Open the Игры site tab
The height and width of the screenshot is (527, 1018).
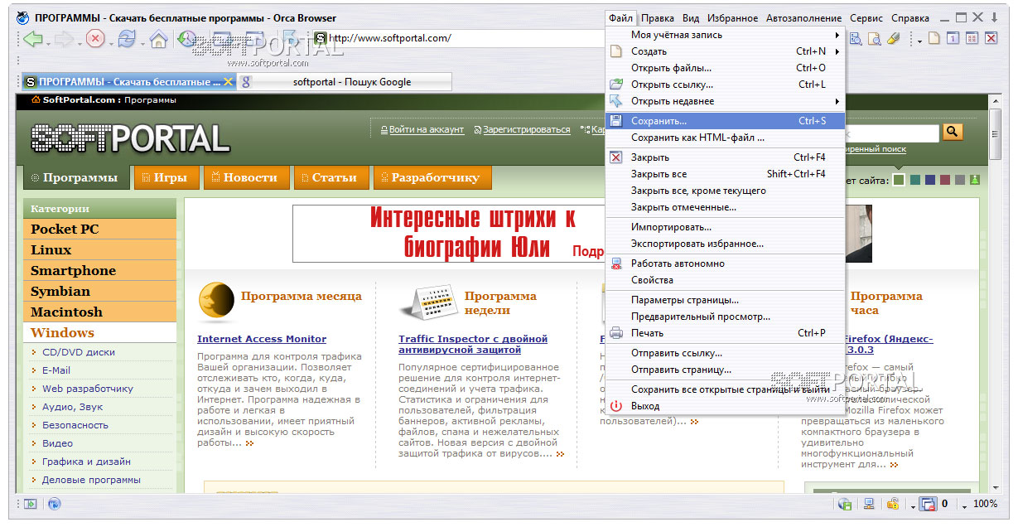[x=166, y=177]
